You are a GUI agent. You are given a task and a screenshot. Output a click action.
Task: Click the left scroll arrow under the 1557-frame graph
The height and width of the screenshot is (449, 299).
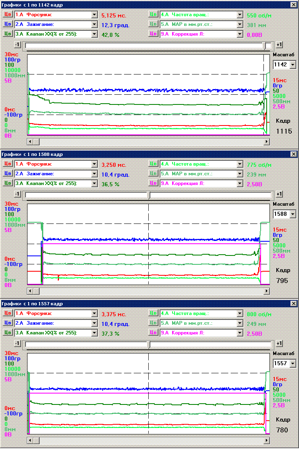30,440
